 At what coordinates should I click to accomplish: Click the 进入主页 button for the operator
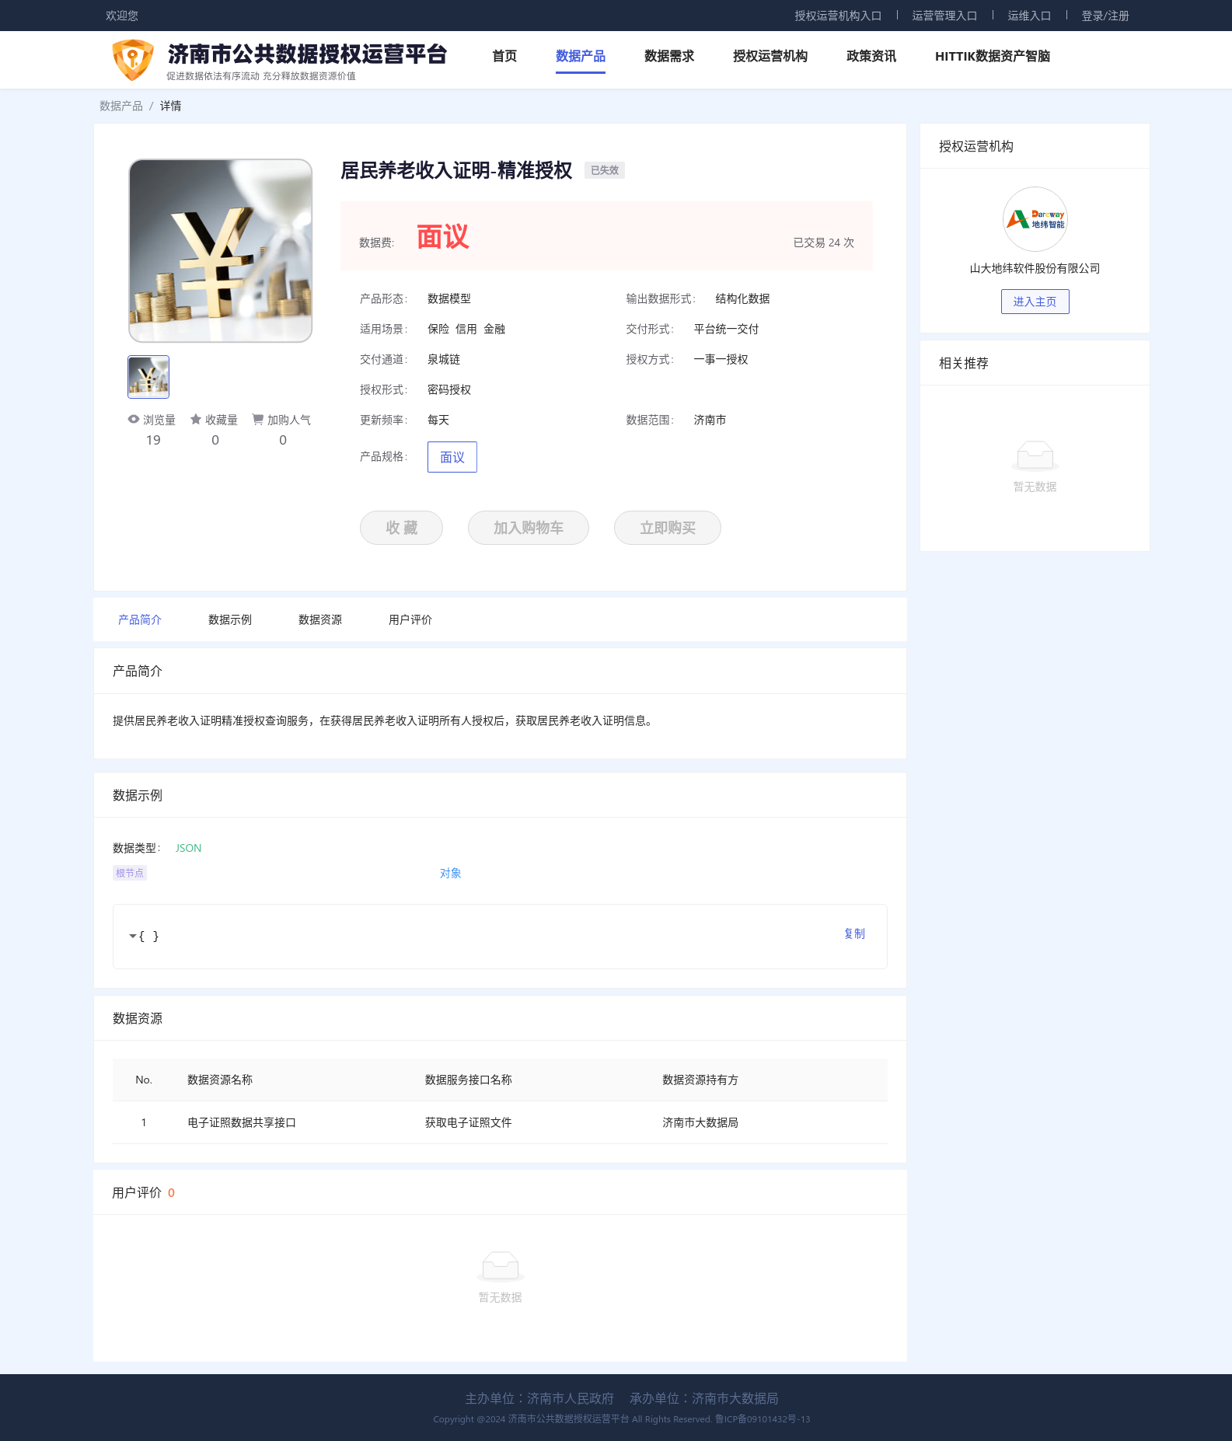1035,302
